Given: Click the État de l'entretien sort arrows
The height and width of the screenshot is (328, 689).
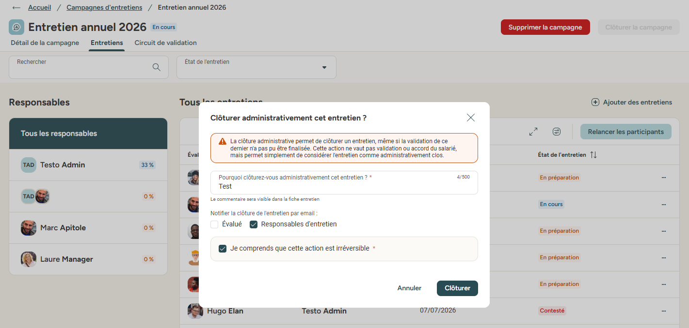Looking at the screenshot, I should (x=593, y=155).
